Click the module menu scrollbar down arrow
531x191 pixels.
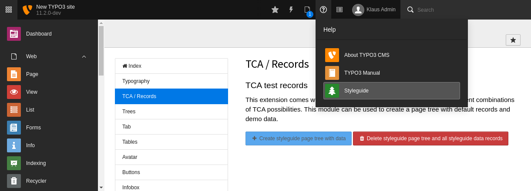[101, 188]
